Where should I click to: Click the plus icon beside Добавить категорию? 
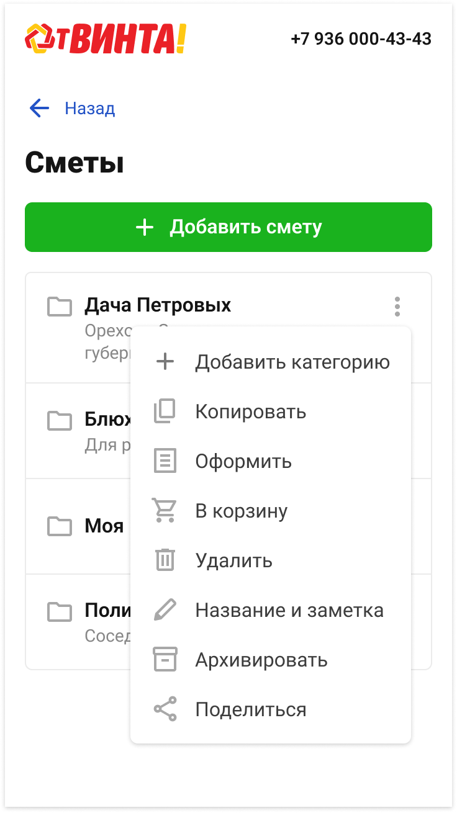click(x=165, y=362)
